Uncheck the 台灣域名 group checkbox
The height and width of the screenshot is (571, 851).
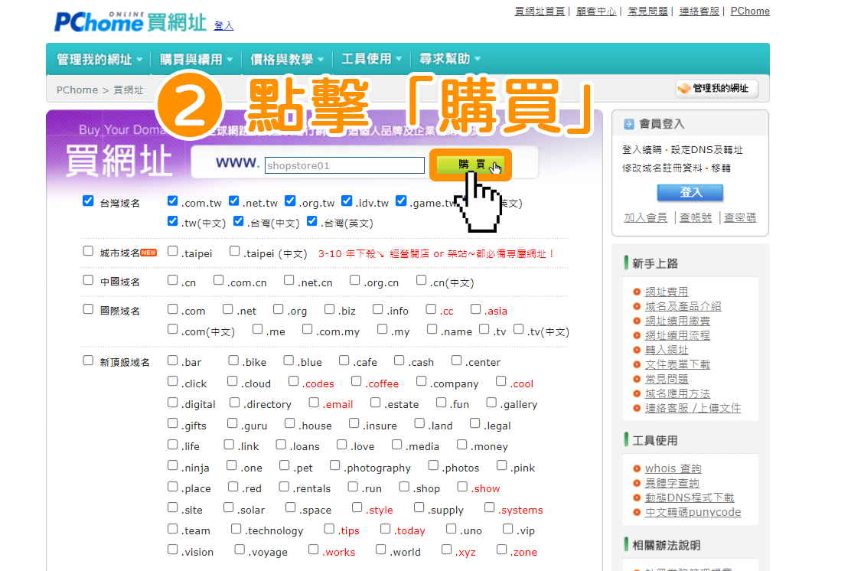(x=88, y=201)
